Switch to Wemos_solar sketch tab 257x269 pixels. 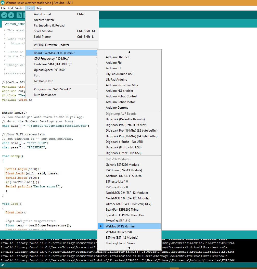[14, 24]
